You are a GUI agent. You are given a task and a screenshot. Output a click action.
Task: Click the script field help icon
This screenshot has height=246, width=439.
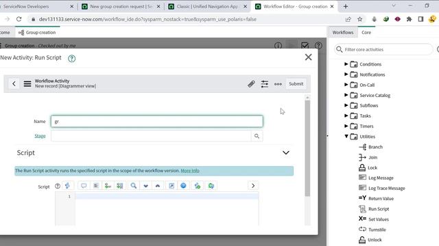58,186
